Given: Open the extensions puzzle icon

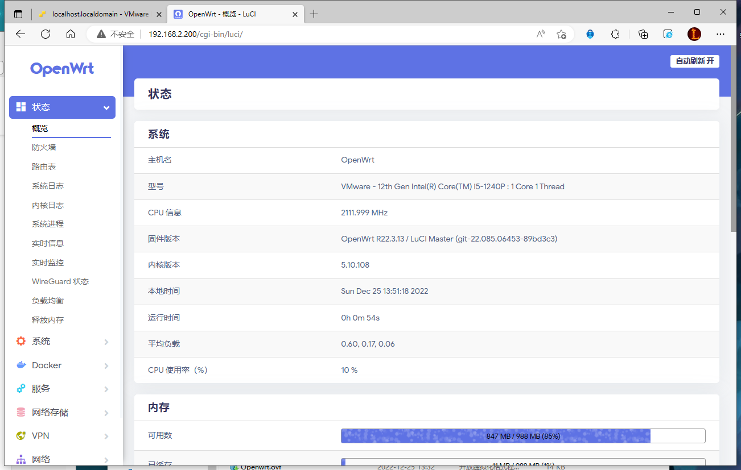Looking at the screenshot, I should tap(615, 34).
